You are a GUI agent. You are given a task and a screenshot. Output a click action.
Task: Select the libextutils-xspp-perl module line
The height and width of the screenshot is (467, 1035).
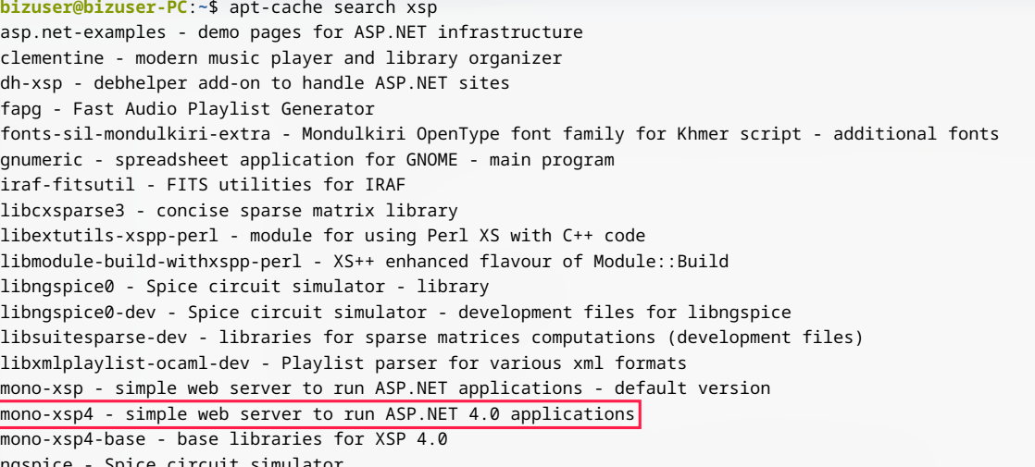point(323,236)
